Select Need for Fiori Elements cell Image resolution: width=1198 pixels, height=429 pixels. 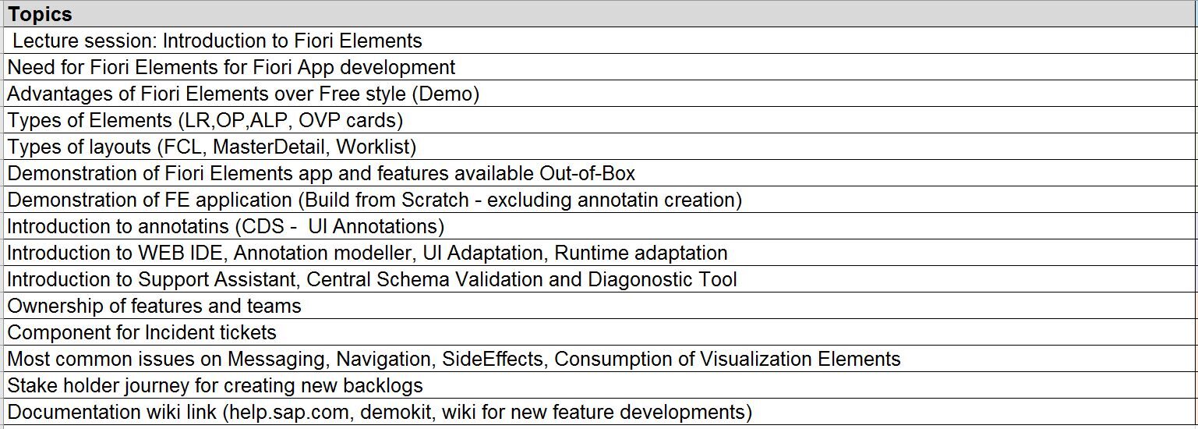tap(231, 67)
